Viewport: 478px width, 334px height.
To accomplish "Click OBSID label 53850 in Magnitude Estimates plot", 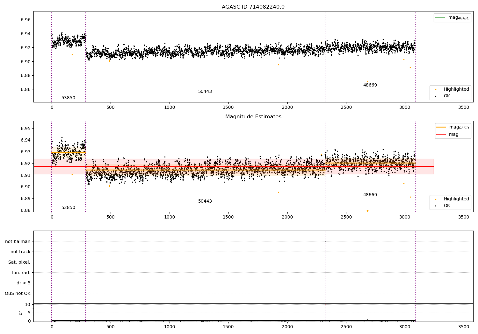I will pos(68,207).
